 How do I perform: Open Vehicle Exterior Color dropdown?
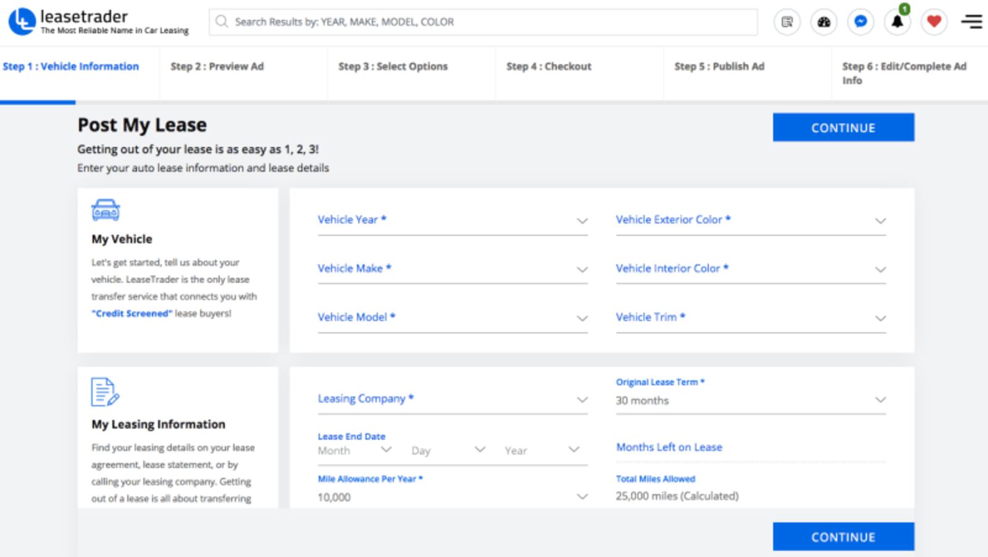[751, 220]
